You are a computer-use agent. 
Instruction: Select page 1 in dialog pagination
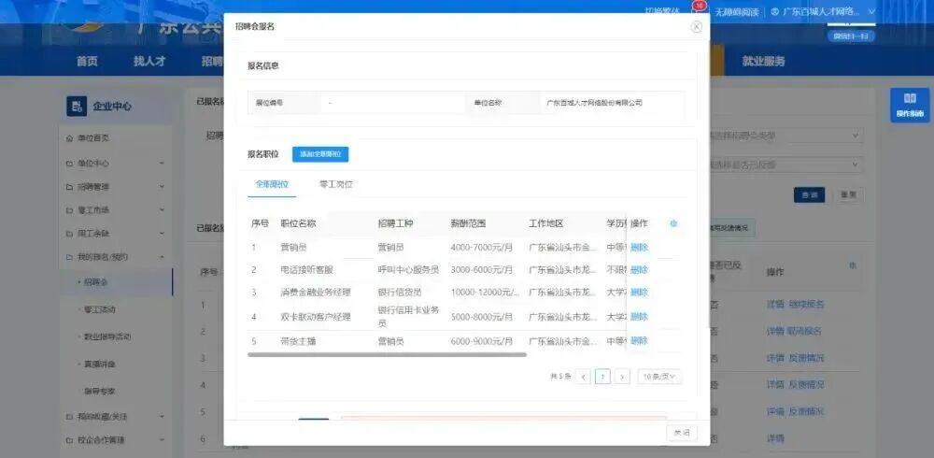(602, 377)
